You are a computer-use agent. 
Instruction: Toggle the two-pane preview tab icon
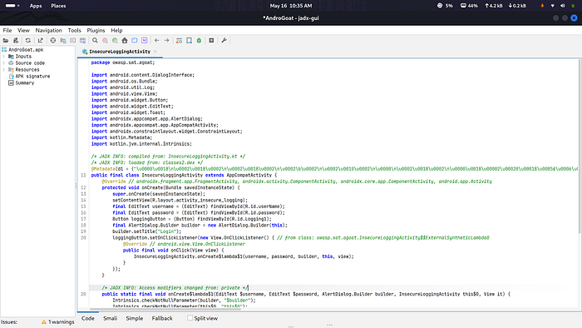point(73,41)
